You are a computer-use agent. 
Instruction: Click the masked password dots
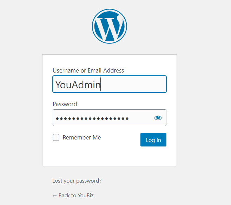(x=92, y=118)
